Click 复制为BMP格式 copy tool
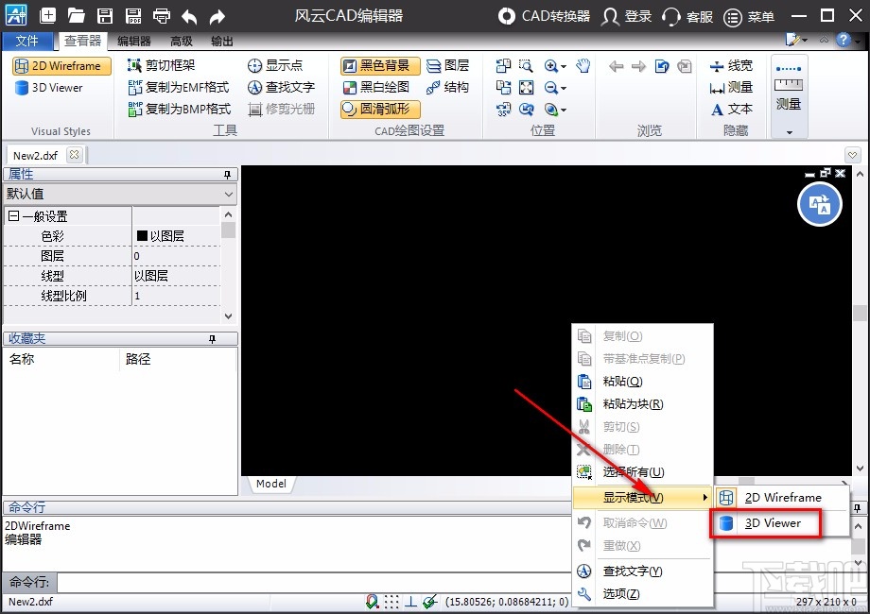 (180, 109)
